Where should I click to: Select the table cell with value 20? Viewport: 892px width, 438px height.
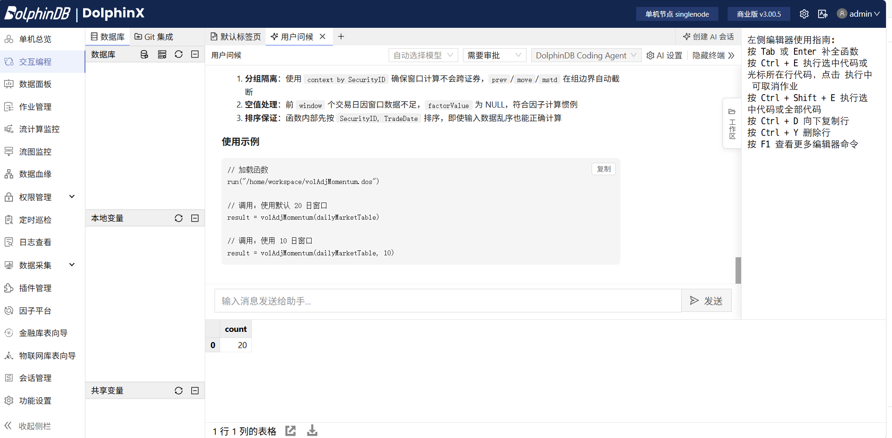(x=235, y=345)
